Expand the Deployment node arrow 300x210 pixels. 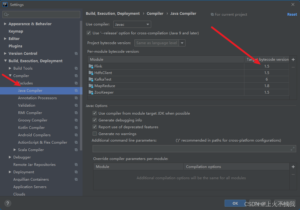click(x=10, y=172)
